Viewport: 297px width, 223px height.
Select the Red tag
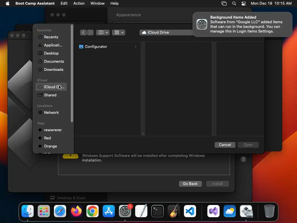(51, 138)
